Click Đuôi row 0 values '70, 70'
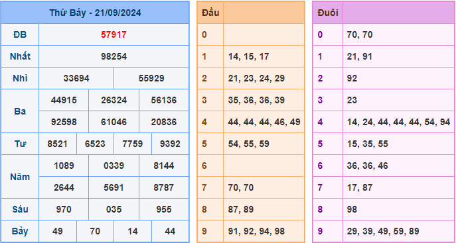456x243 pixels. pos(360,35)
